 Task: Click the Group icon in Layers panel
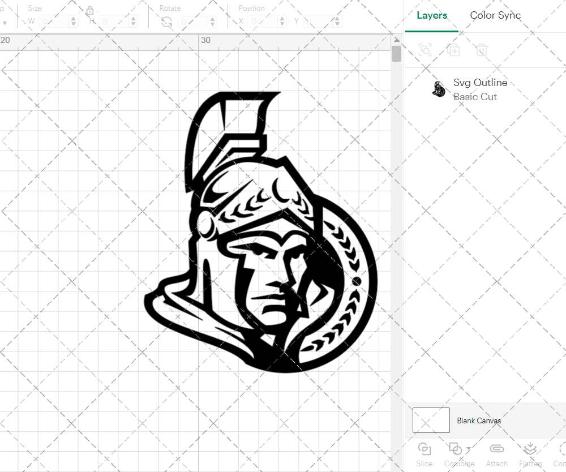click(425, 50)
